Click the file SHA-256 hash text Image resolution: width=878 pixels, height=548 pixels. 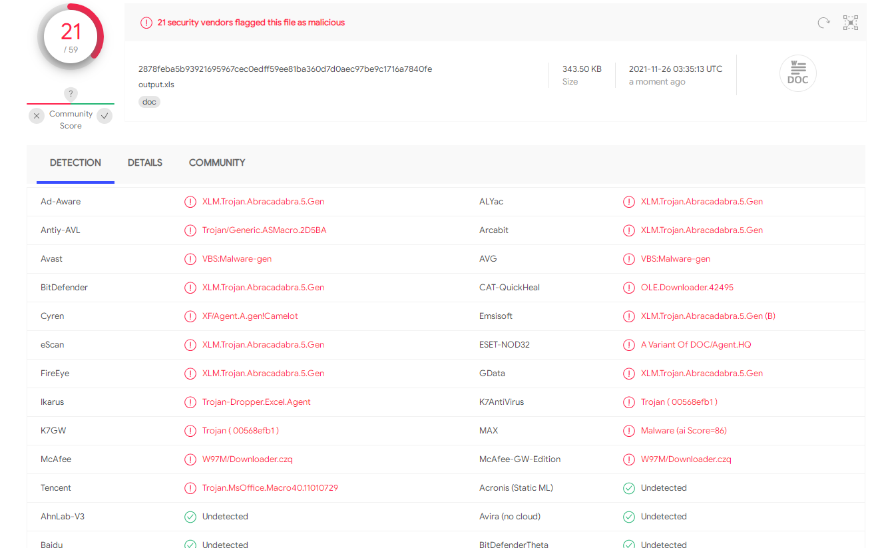(285, 69)
